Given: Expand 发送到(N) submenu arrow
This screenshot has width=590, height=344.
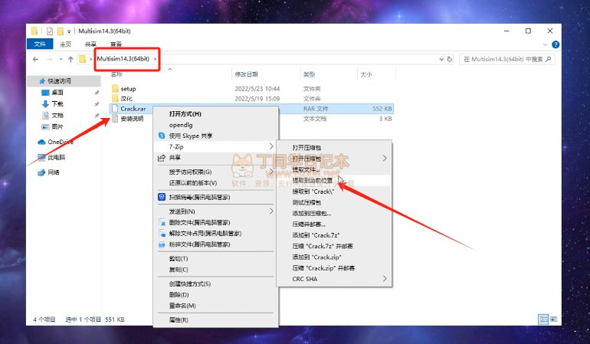Looking at the screenshot, I should click(271, 211).
